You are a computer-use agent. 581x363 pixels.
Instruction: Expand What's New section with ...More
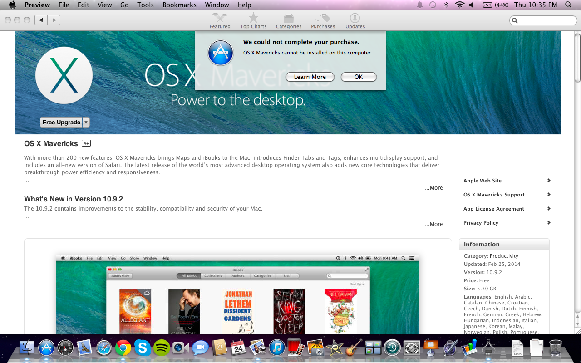pyautogui.click(x=433, y=224)
